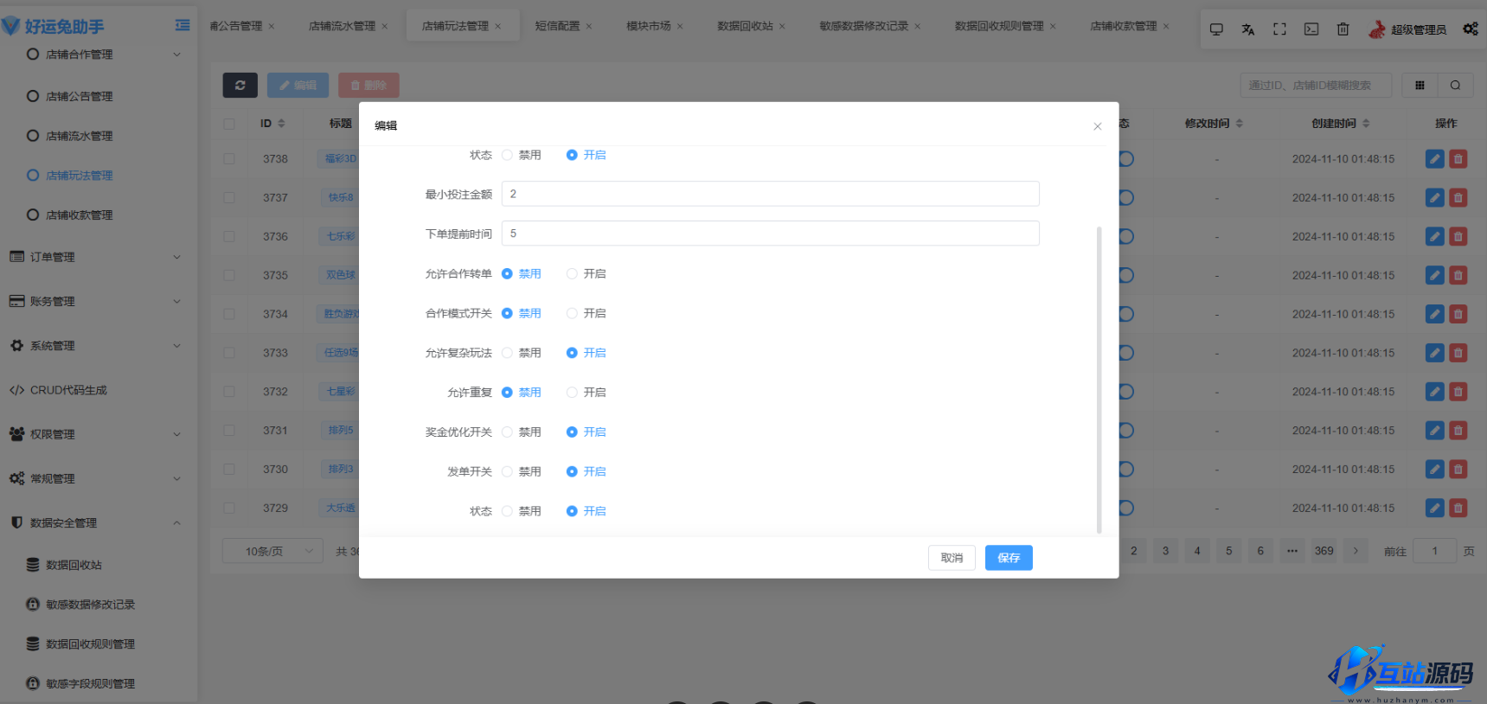Close the 编辑 dialog with the X icon
Viewport: 1487px width, 704px height.
(1097, 126)
